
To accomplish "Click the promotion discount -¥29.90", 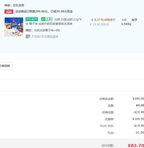I will point(139,112).
